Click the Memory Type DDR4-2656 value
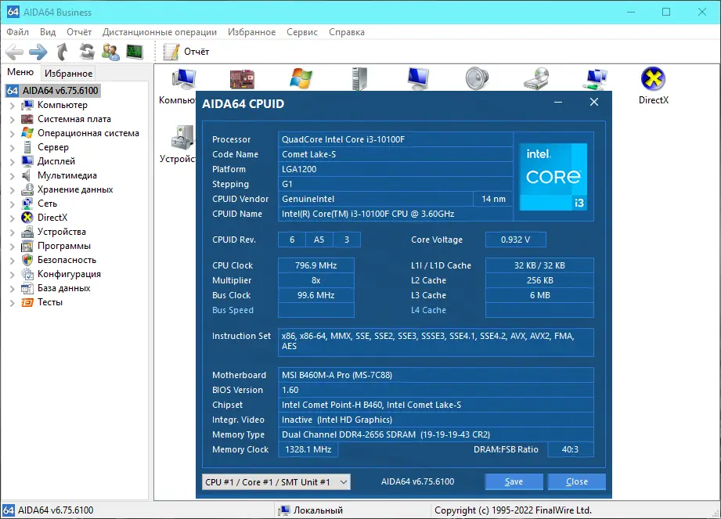The width and height of the screenshot is (721, 519). tap(435, 435)
